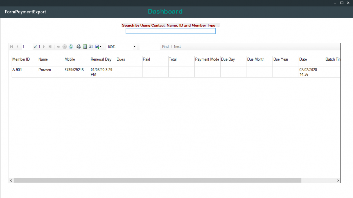This screenshot has width=353, height=198.
Task: Select the Member ID column header
Action: tap(25, 61)
